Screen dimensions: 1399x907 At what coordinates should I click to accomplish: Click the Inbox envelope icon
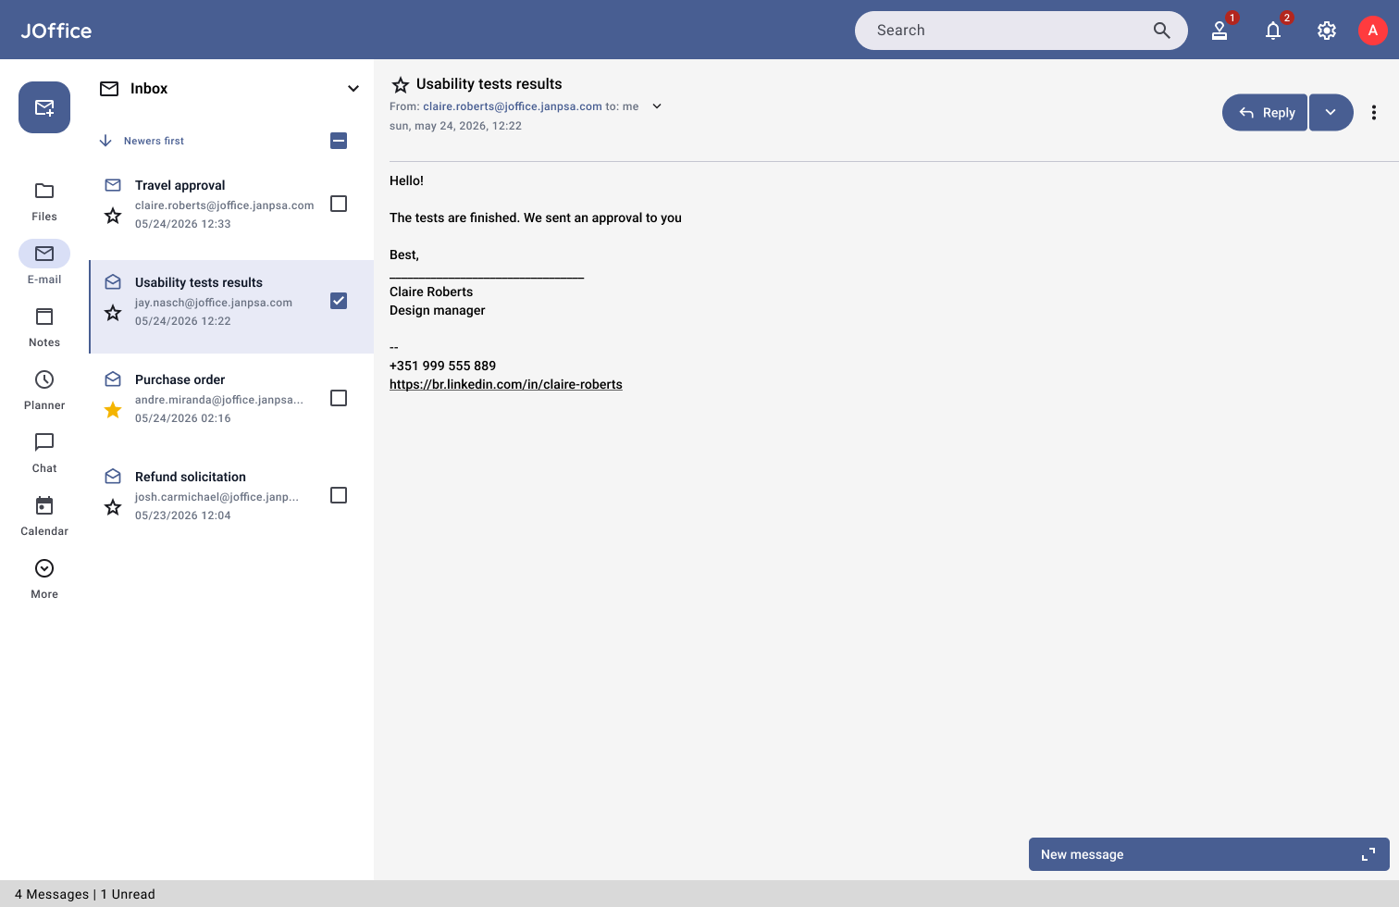click(x=109, y=89)
